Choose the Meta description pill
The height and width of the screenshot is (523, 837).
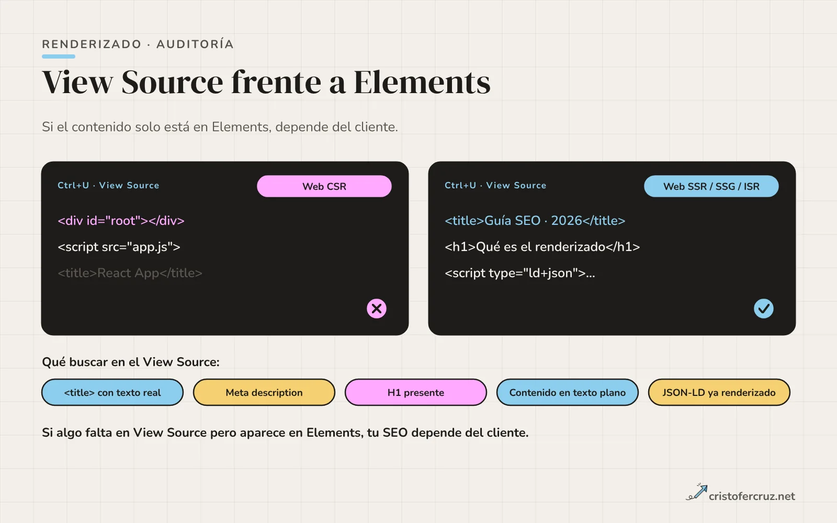(x=264, y=392)
